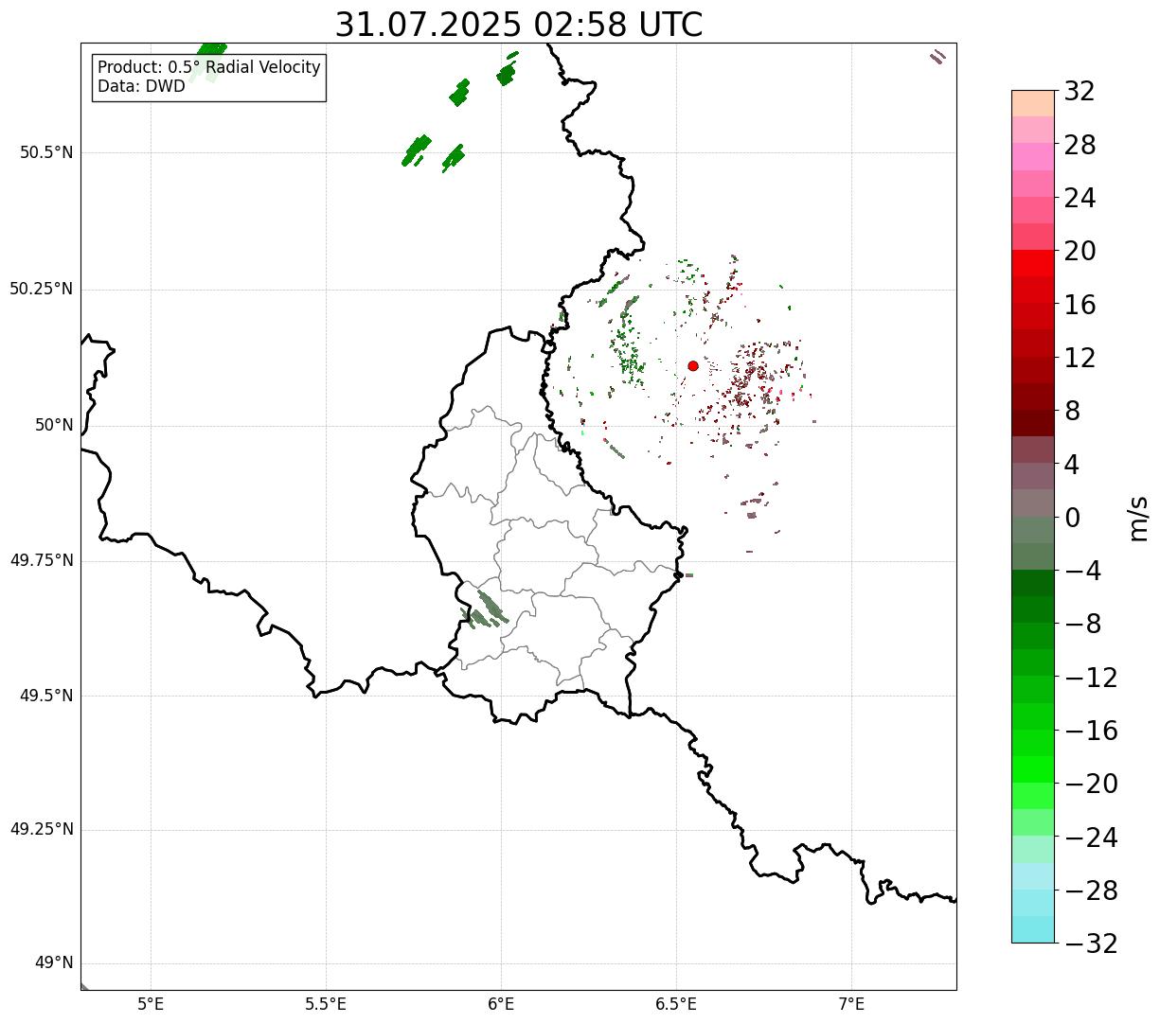This screenshot has height=1023, width=1160.
Task: Click the 6.5°E longitude label
Action: coord(676,1004)
